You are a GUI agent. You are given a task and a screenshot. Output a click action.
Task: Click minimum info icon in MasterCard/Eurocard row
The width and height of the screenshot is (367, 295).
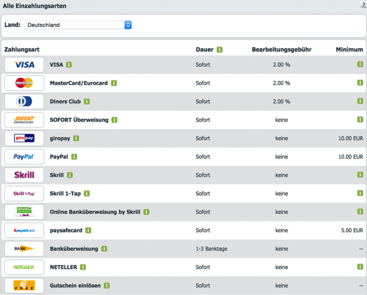360,83
